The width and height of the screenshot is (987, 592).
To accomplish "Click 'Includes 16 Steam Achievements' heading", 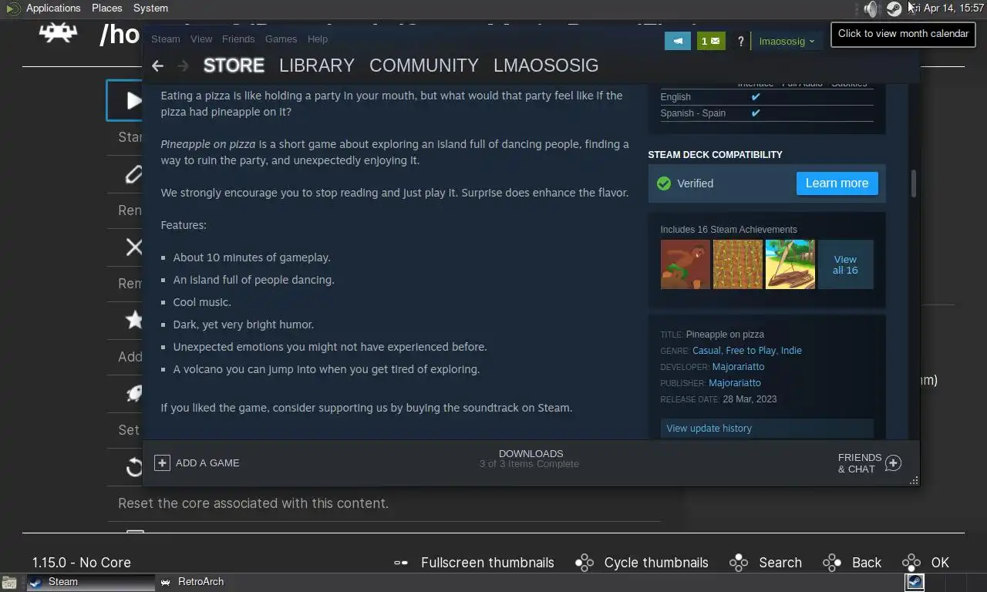I will coord(729,230).
